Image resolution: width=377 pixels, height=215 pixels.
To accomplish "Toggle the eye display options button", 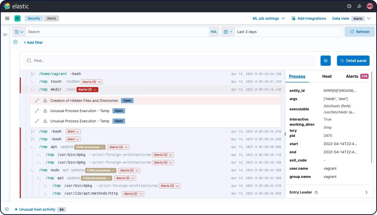I will [326, 61].
